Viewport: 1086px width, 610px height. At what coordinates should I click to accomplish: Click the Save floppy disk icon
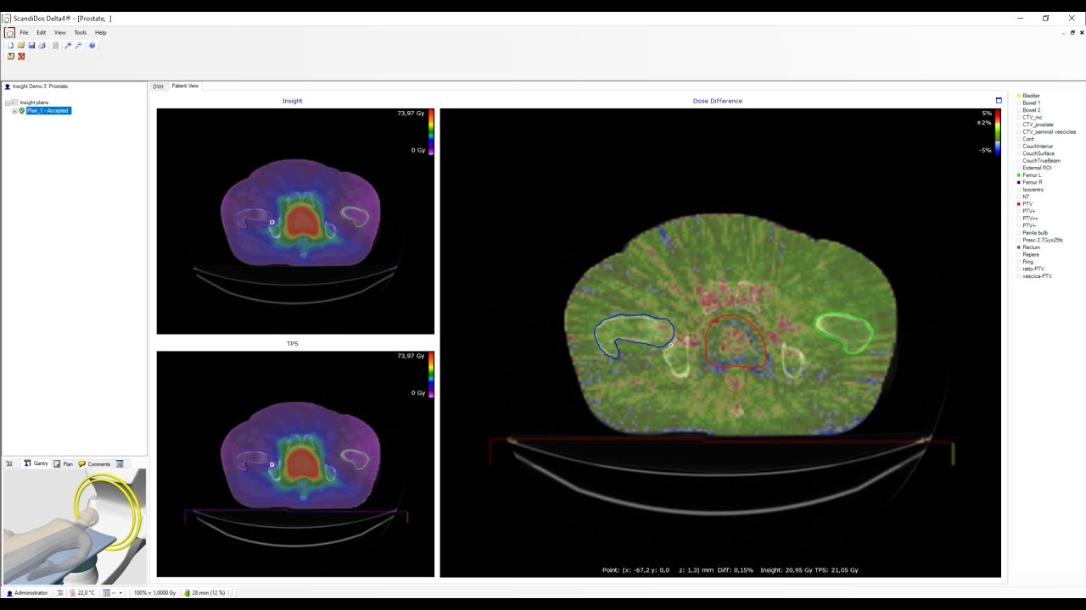click(31, 46)
